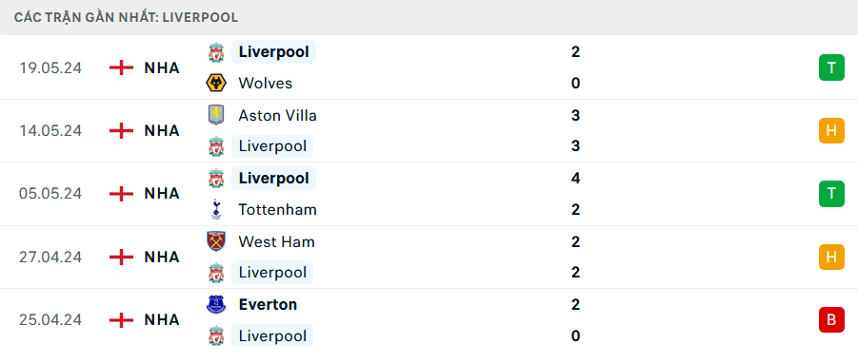Click the 19.05.24 match date

(x=50, y=68)
